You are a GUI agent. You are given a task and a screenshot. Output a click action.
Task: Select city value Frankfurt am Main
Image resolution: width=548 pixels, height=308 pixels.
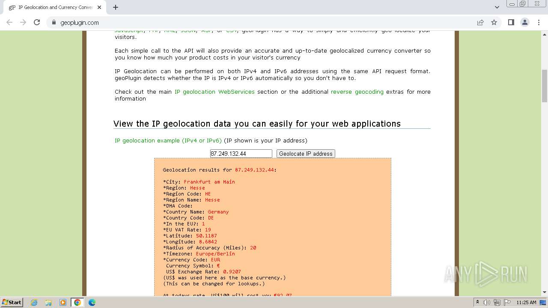click(x=209, y=182)
